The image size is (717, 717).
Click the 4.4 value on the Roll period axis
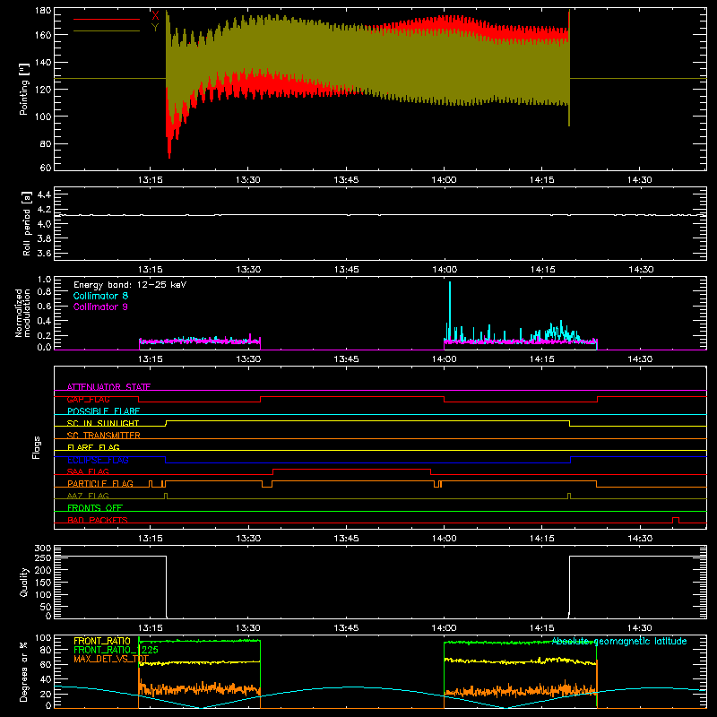[x=44, y=194]
